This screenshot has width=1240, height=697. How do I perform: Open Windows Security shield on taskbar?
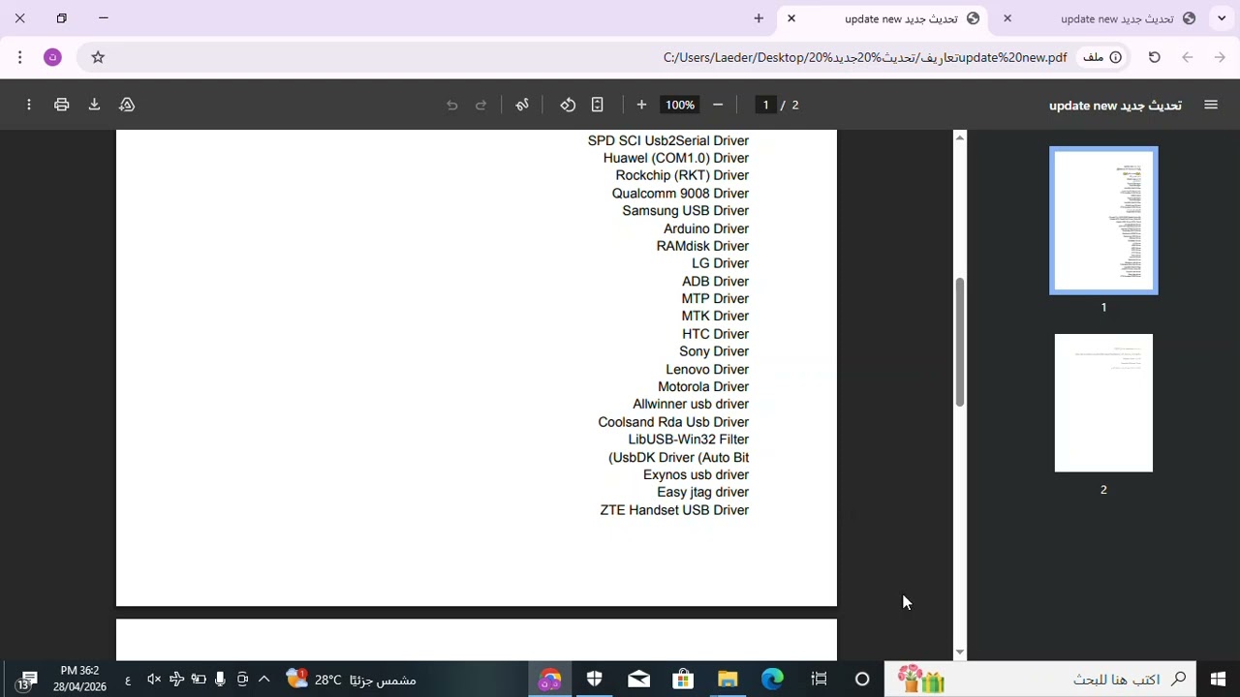(x=594, y=680)
